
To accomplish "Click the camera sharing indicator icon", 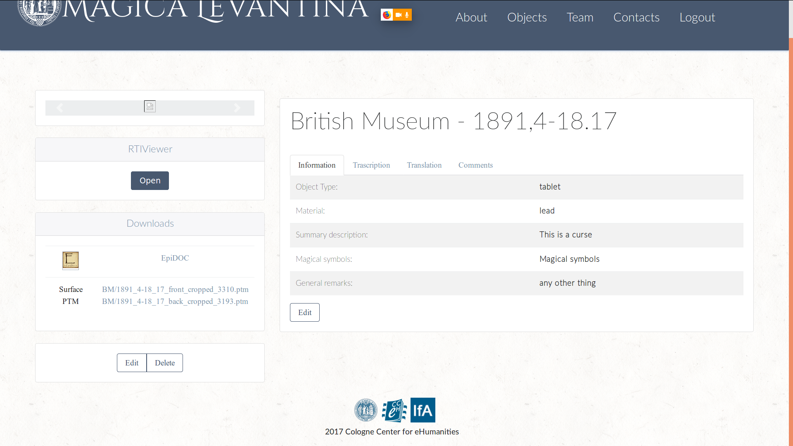I will (x=398, y=15).
